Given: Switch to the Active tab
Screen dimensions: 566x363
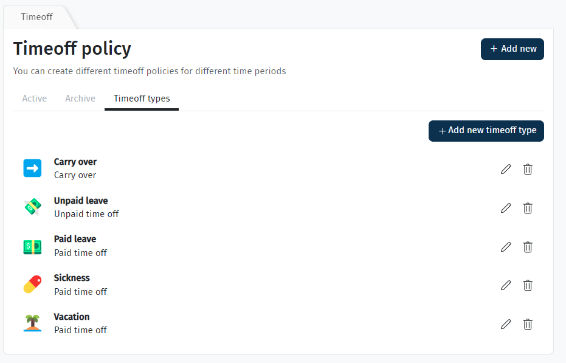Looking at the screenshot, I should tap(34, 99).
